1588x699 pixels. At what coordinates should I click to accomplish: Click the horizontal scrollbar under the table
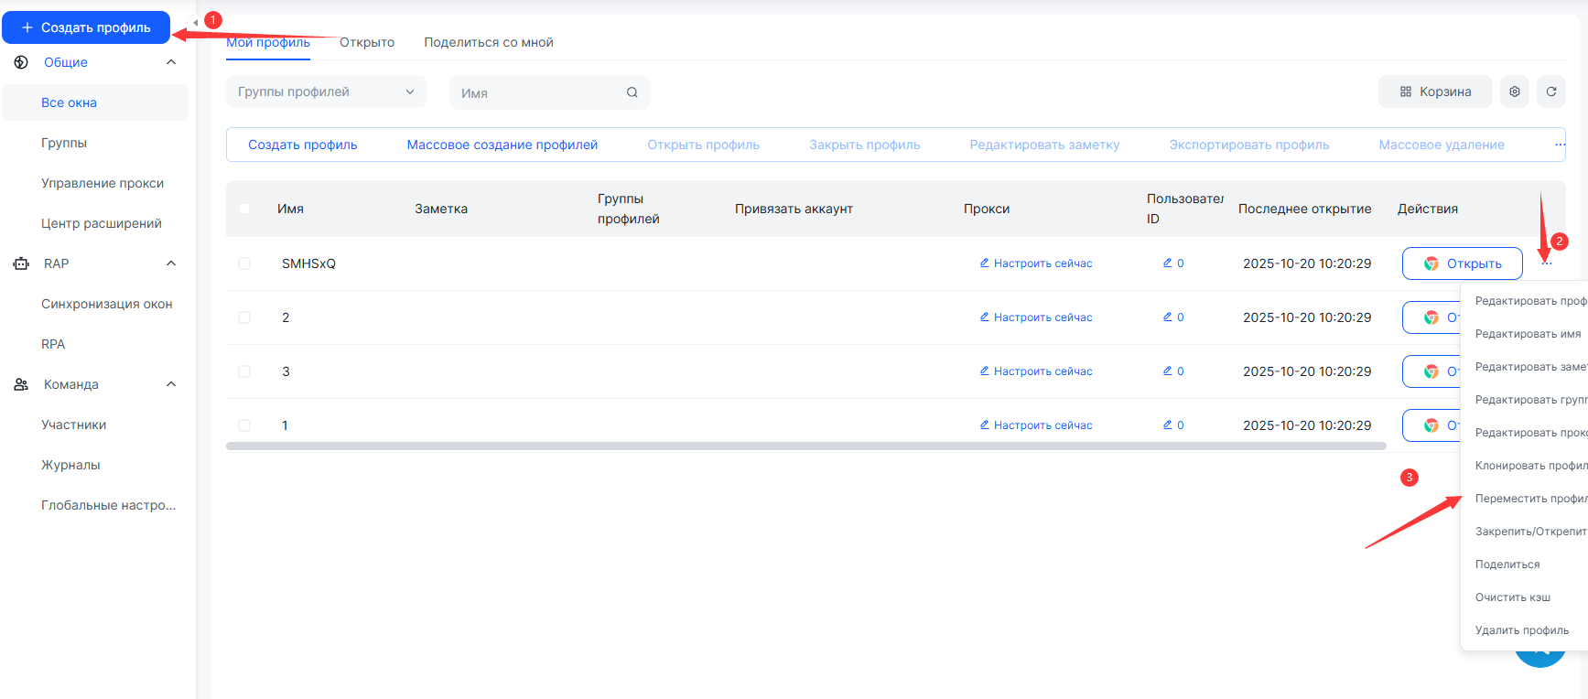tap(805, 446)
